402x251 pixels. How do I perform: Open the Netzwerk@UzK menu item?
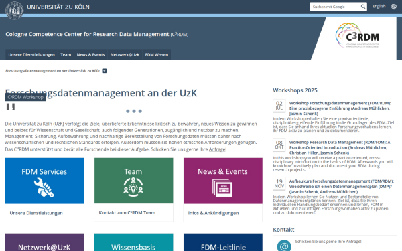(125, 55)
